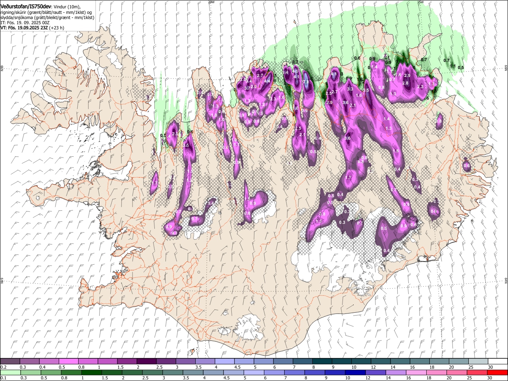Click the 'rigning/skúrir' legend description line
This screenshot has height=381, width=508.
(46, 12)
